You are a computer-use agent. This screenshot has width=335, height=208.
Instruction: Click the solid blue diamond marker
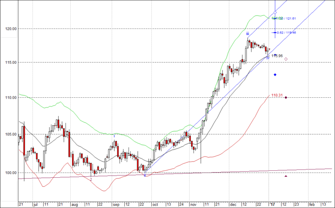point(275,74)
